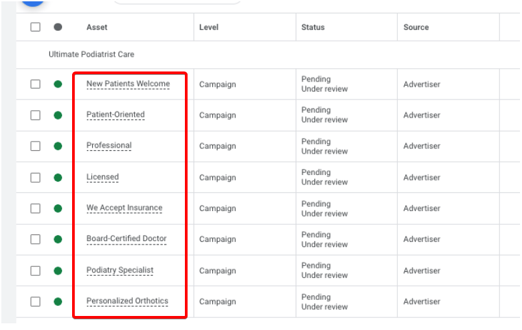This screenshot has width=522, height=330.
Task: Click the status dot for Personalized Orthotics
Action: coord(58,301)
